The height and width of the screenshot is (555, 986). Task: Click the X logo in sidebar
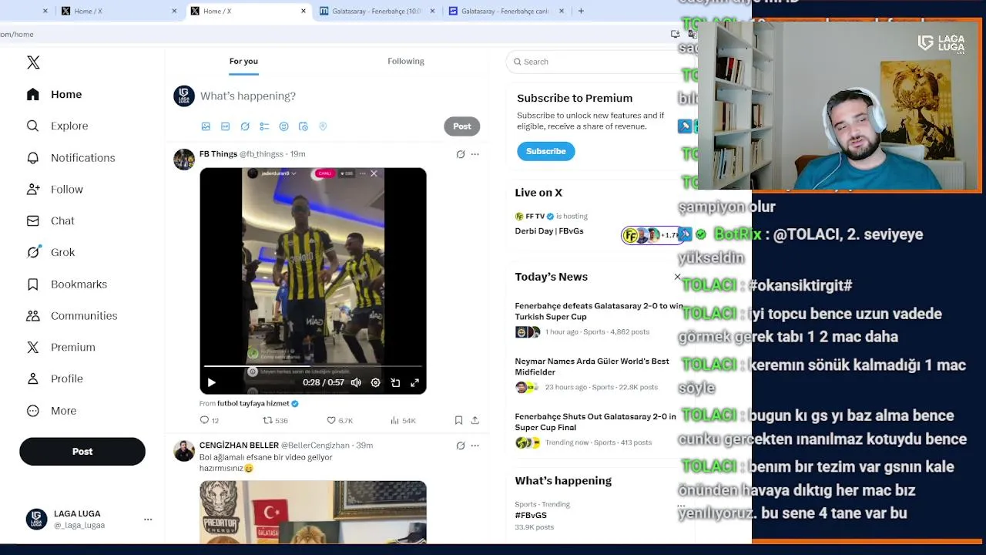coord(33,62)
